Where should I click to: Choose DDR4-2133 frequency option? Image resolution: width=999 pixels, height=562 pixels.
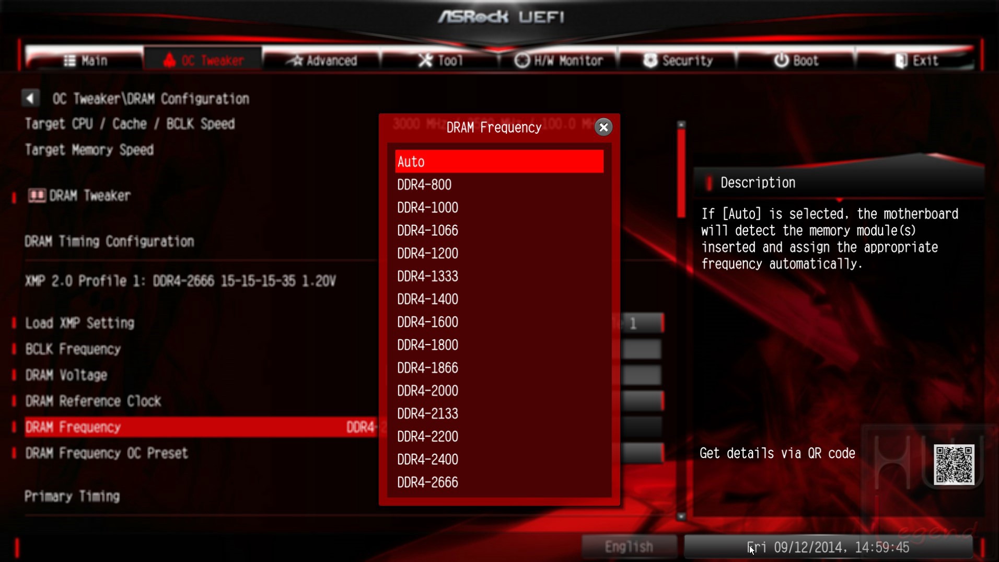[x=499, y=414]
